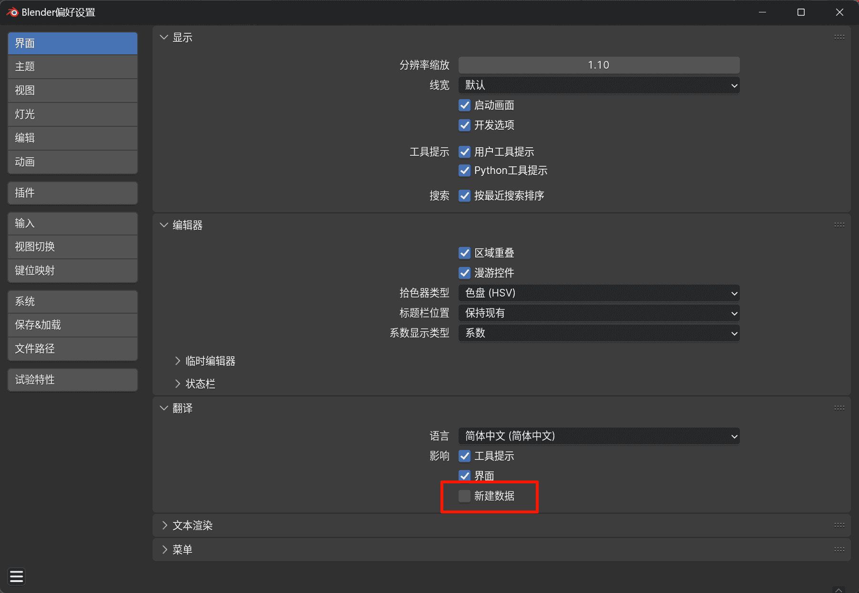859x593 pixels.
Task: Open the 保存&加载 section
Action: 72,325
